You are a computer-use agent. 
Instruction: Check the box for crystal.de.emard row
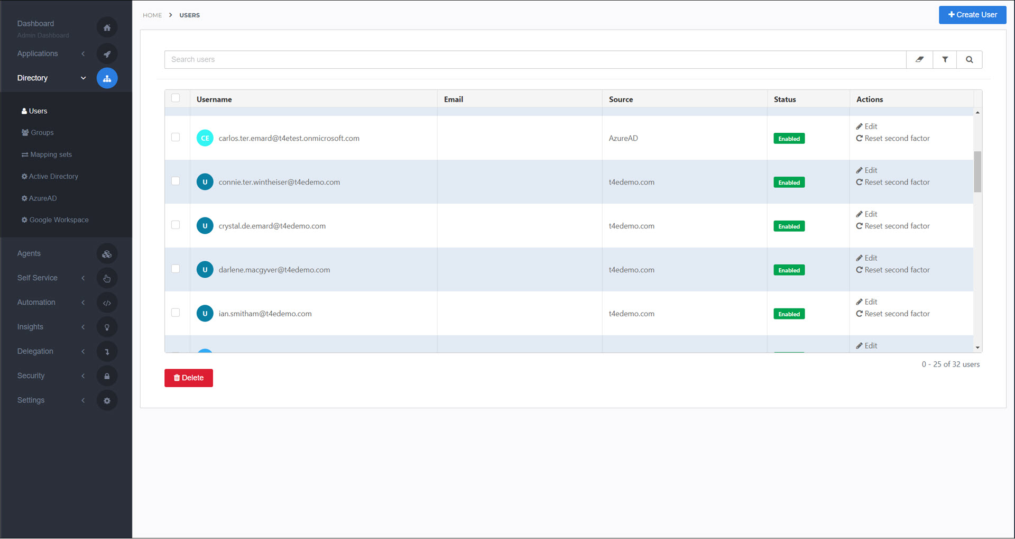point(176,225)
